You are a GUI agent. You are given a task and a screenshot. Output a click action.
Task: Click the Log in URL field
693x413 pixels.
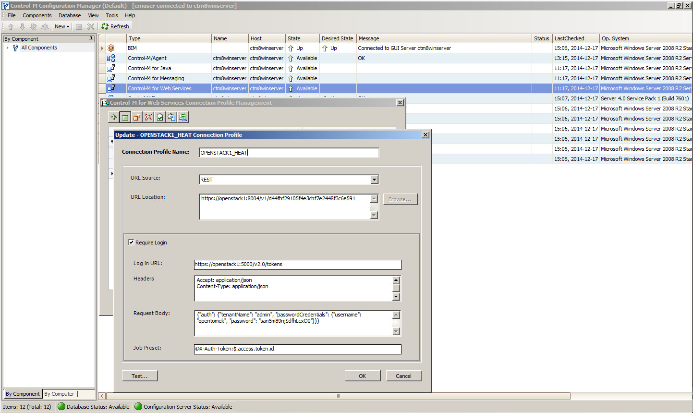297,265
